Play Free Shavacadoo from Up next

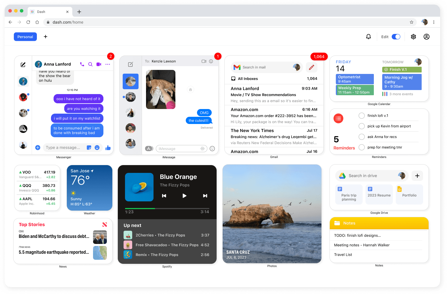click(166, 245)
